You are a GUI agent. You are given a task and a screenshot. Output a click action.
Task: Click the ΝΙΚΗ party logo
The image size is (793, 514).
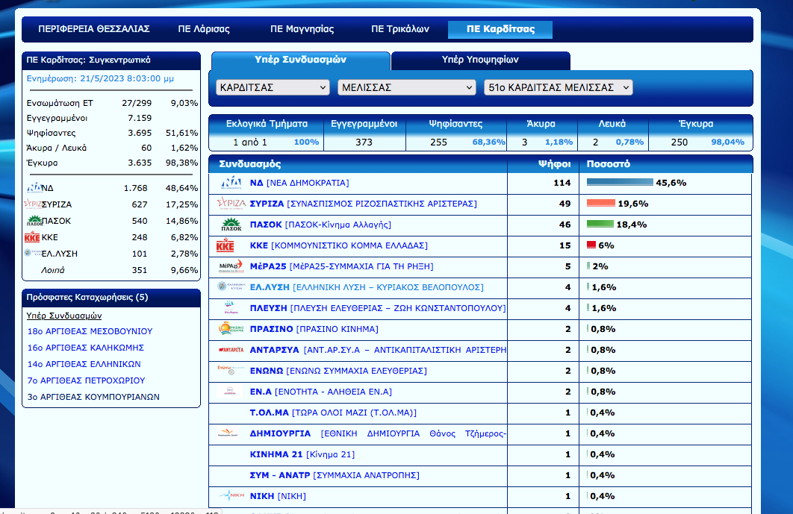click(231, 496)
